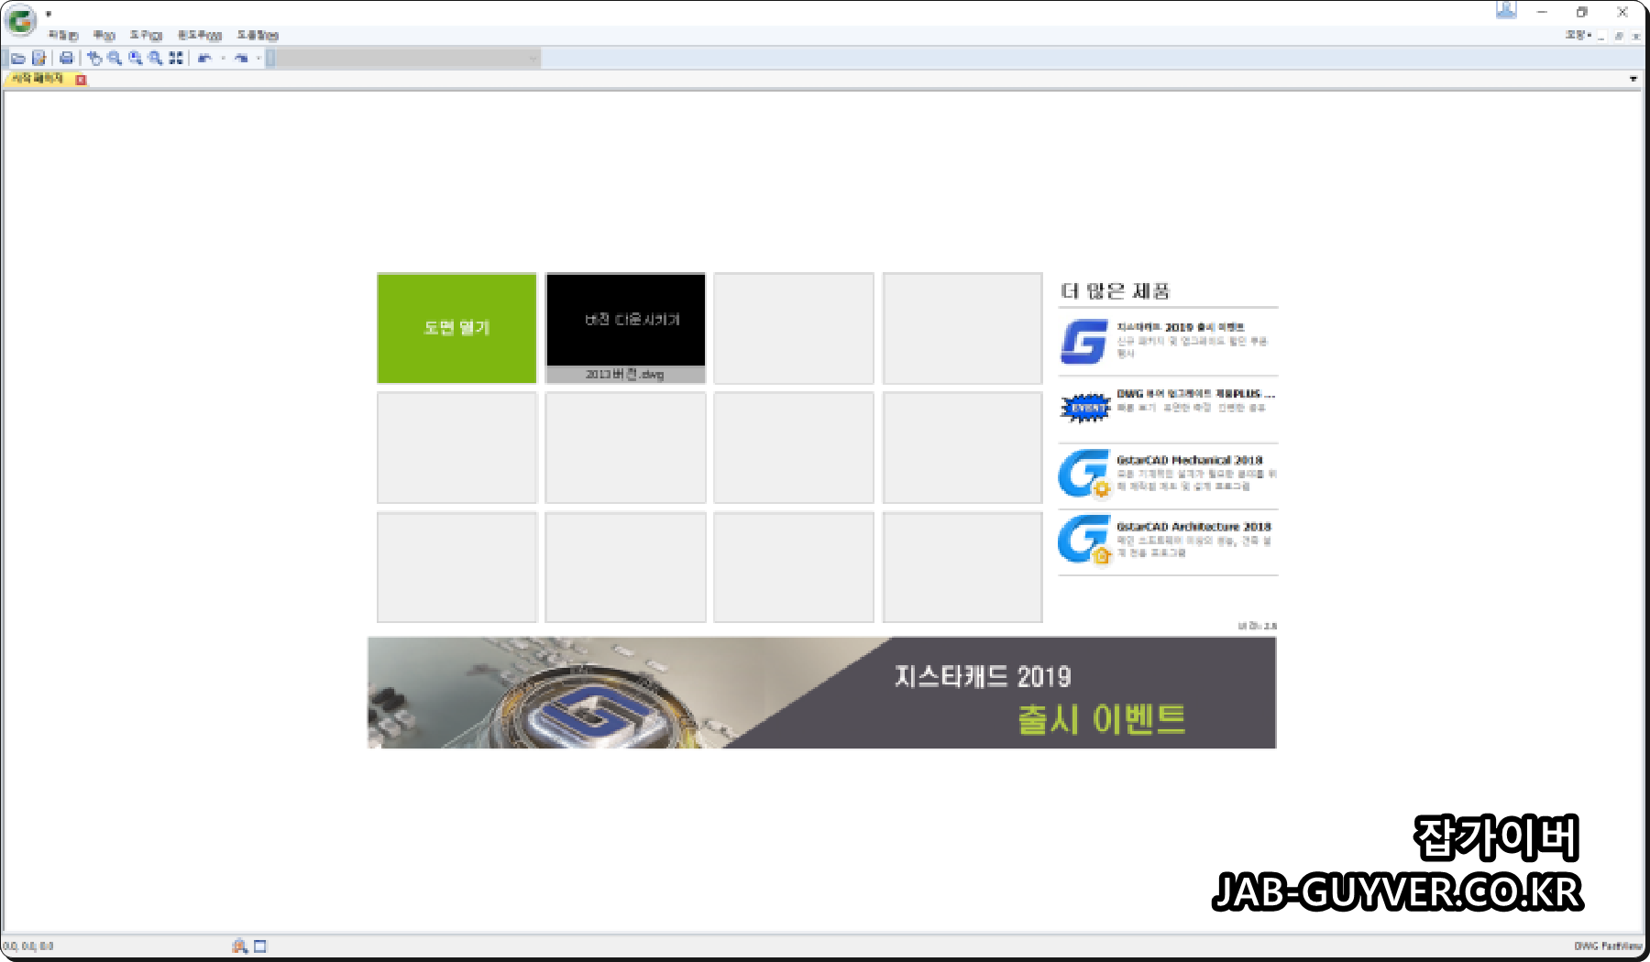Click the GstarCAD Mechanical gear logo icon
Viewport: 1650px width, 962px height.
pyautogui.click(x=1085, y=473)
